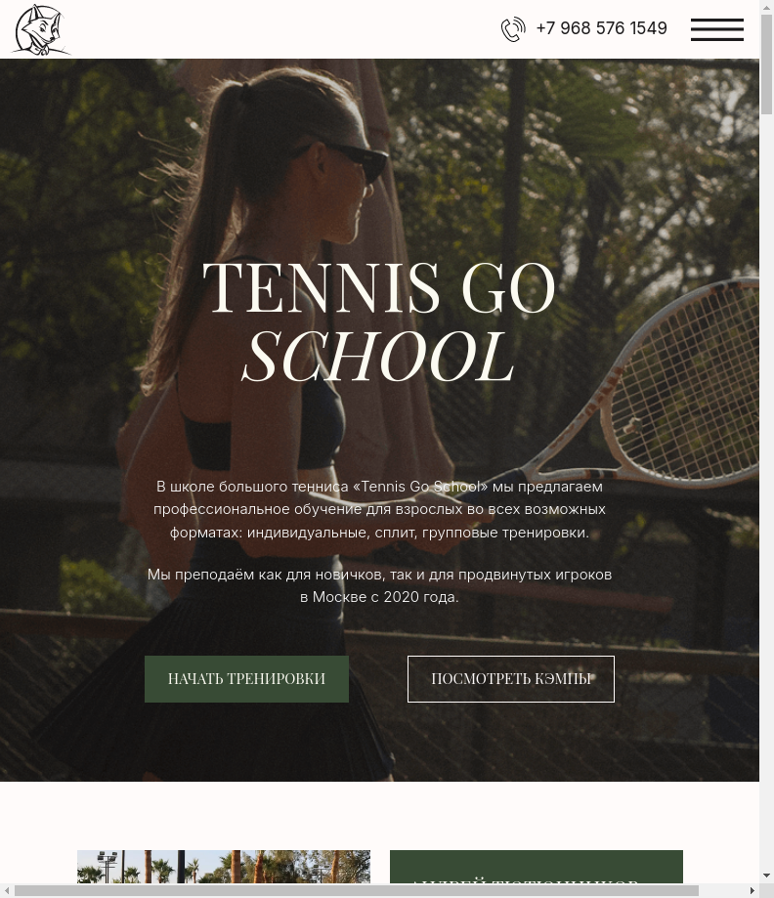Click the paragraph about professional training formats
774x898 pixels.
pos(379,509)
